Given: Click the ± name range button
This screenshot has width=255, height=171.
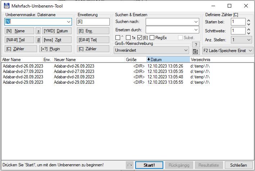Looking at the screenshot, I should click(x=38, y=31).
